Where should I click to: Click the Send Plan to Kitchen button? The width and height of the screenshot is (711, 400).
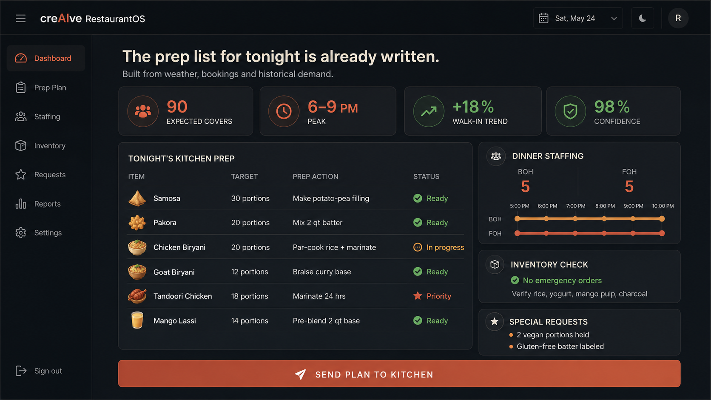(399, 374)
